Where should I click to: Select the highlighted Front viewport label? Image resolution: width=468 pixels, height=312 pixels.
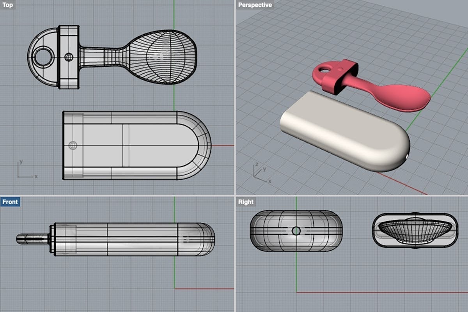(x=10, y=202)
